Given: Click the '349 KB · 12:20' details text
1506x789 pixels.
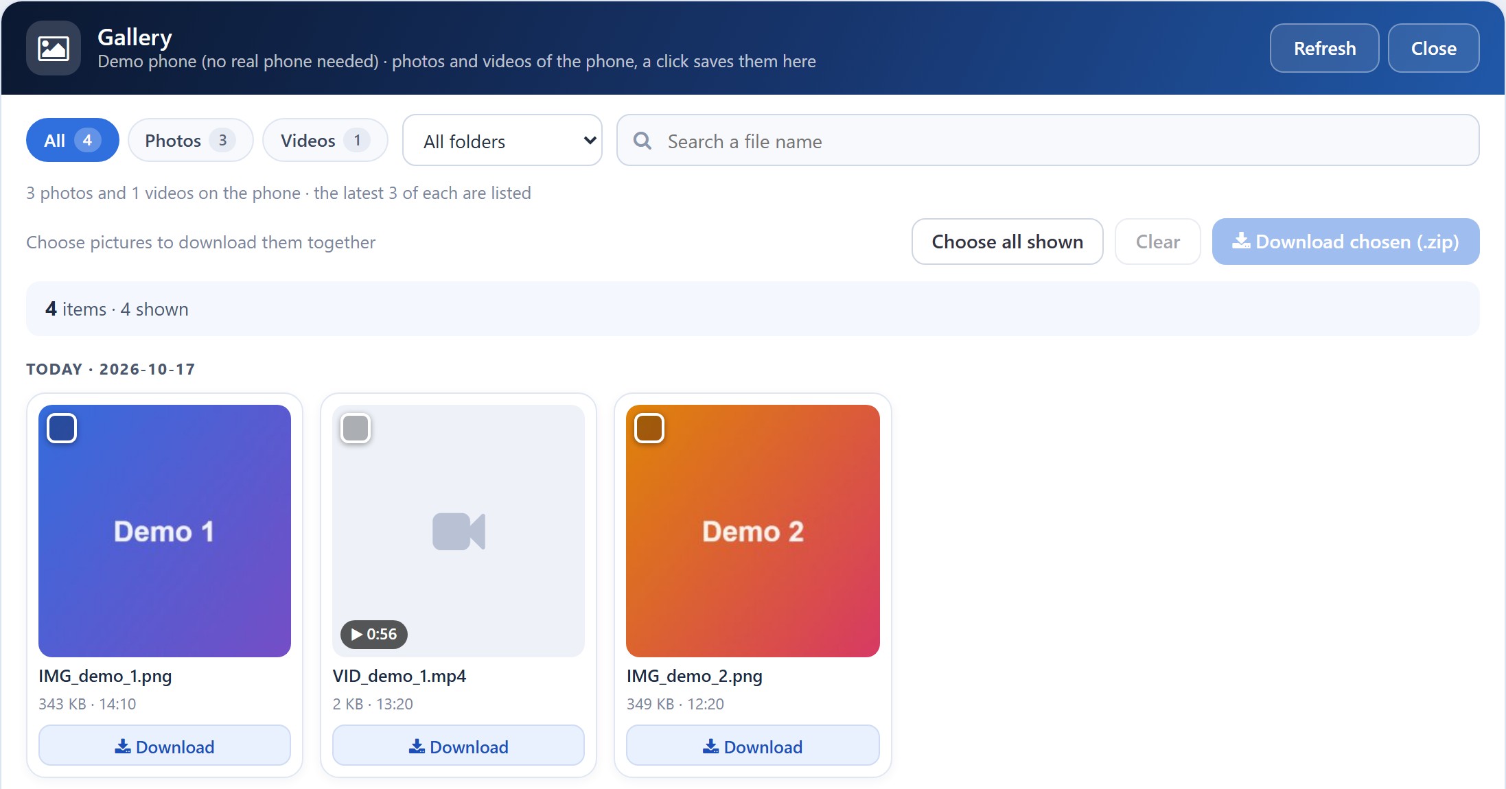Looking at the screenshot, I should [675, 704].
